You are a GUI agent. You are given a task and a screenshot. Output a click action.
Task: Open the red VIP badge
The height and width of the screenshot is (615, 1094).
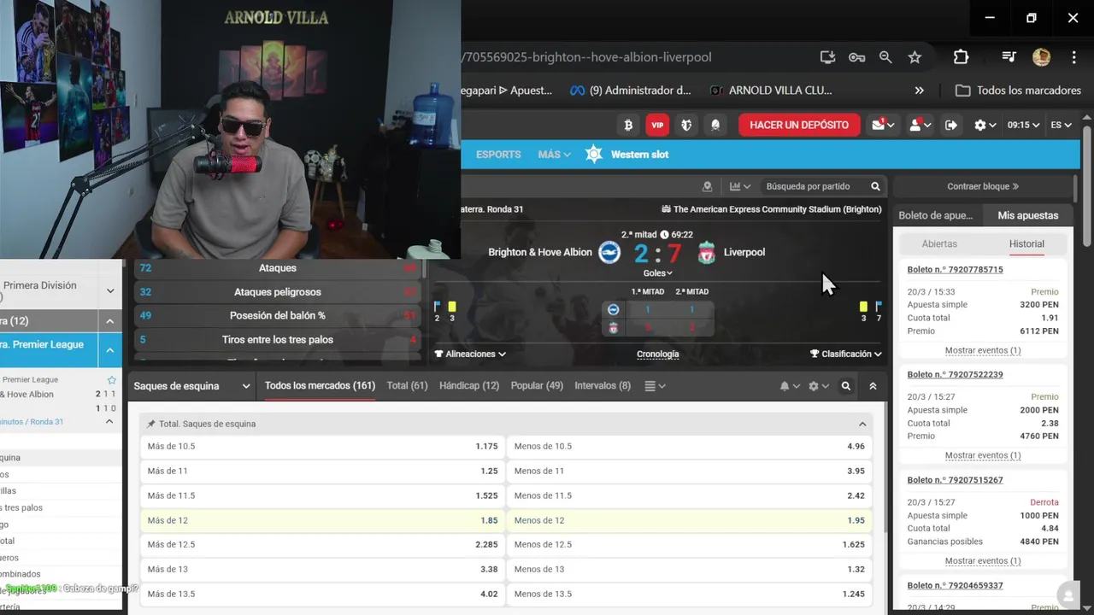click(657, 125)
